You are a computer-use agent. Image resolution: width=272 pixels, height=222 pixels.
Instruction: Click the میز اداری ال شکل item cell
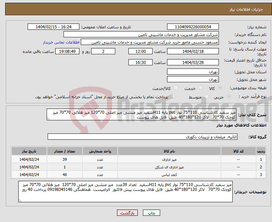coord(169,167)
